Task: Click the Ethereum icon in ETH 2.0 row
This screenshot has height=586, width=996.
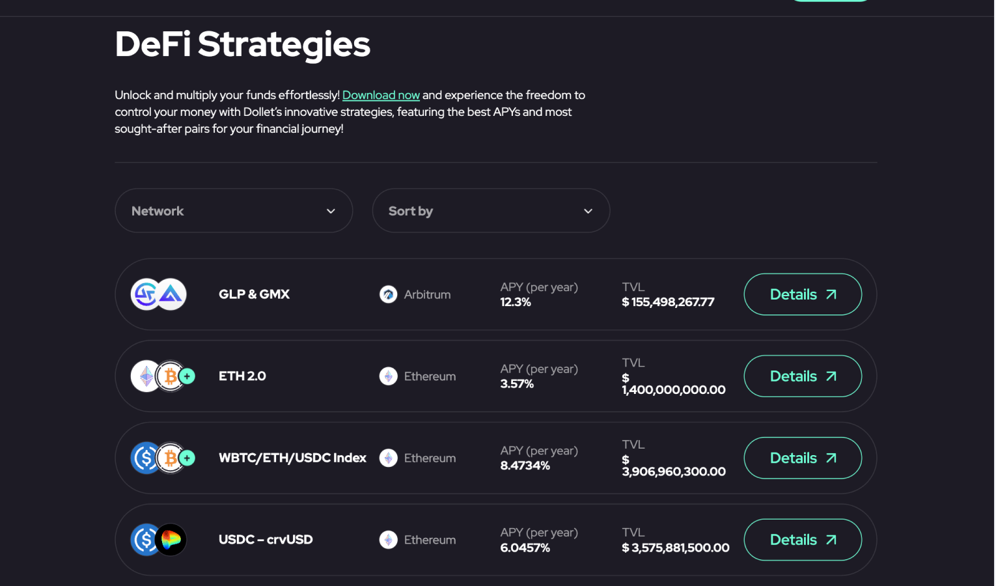Action: (x=389, y=376)
